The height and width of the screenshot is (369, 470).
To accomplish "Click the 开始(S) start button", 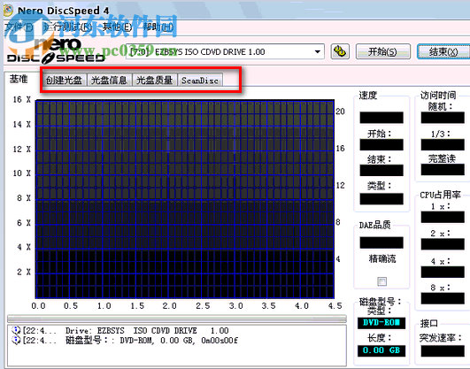I will (x=382, y=51).
